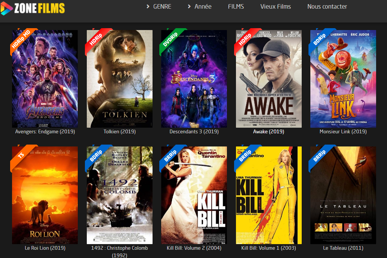387x258 pixels.
Task: Click the Avengers: Endgame (2019) title link
Action: point(45,132)
